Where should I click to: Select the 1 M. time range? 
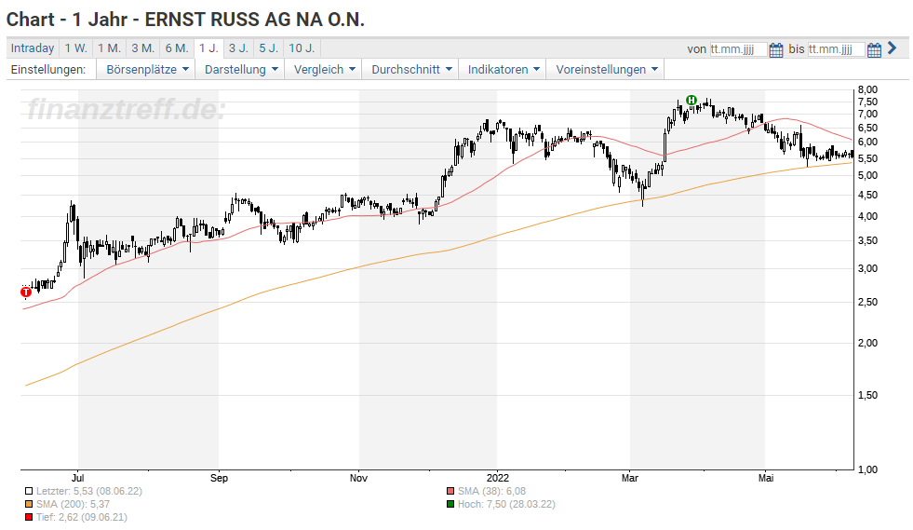[x=109, y=48]
